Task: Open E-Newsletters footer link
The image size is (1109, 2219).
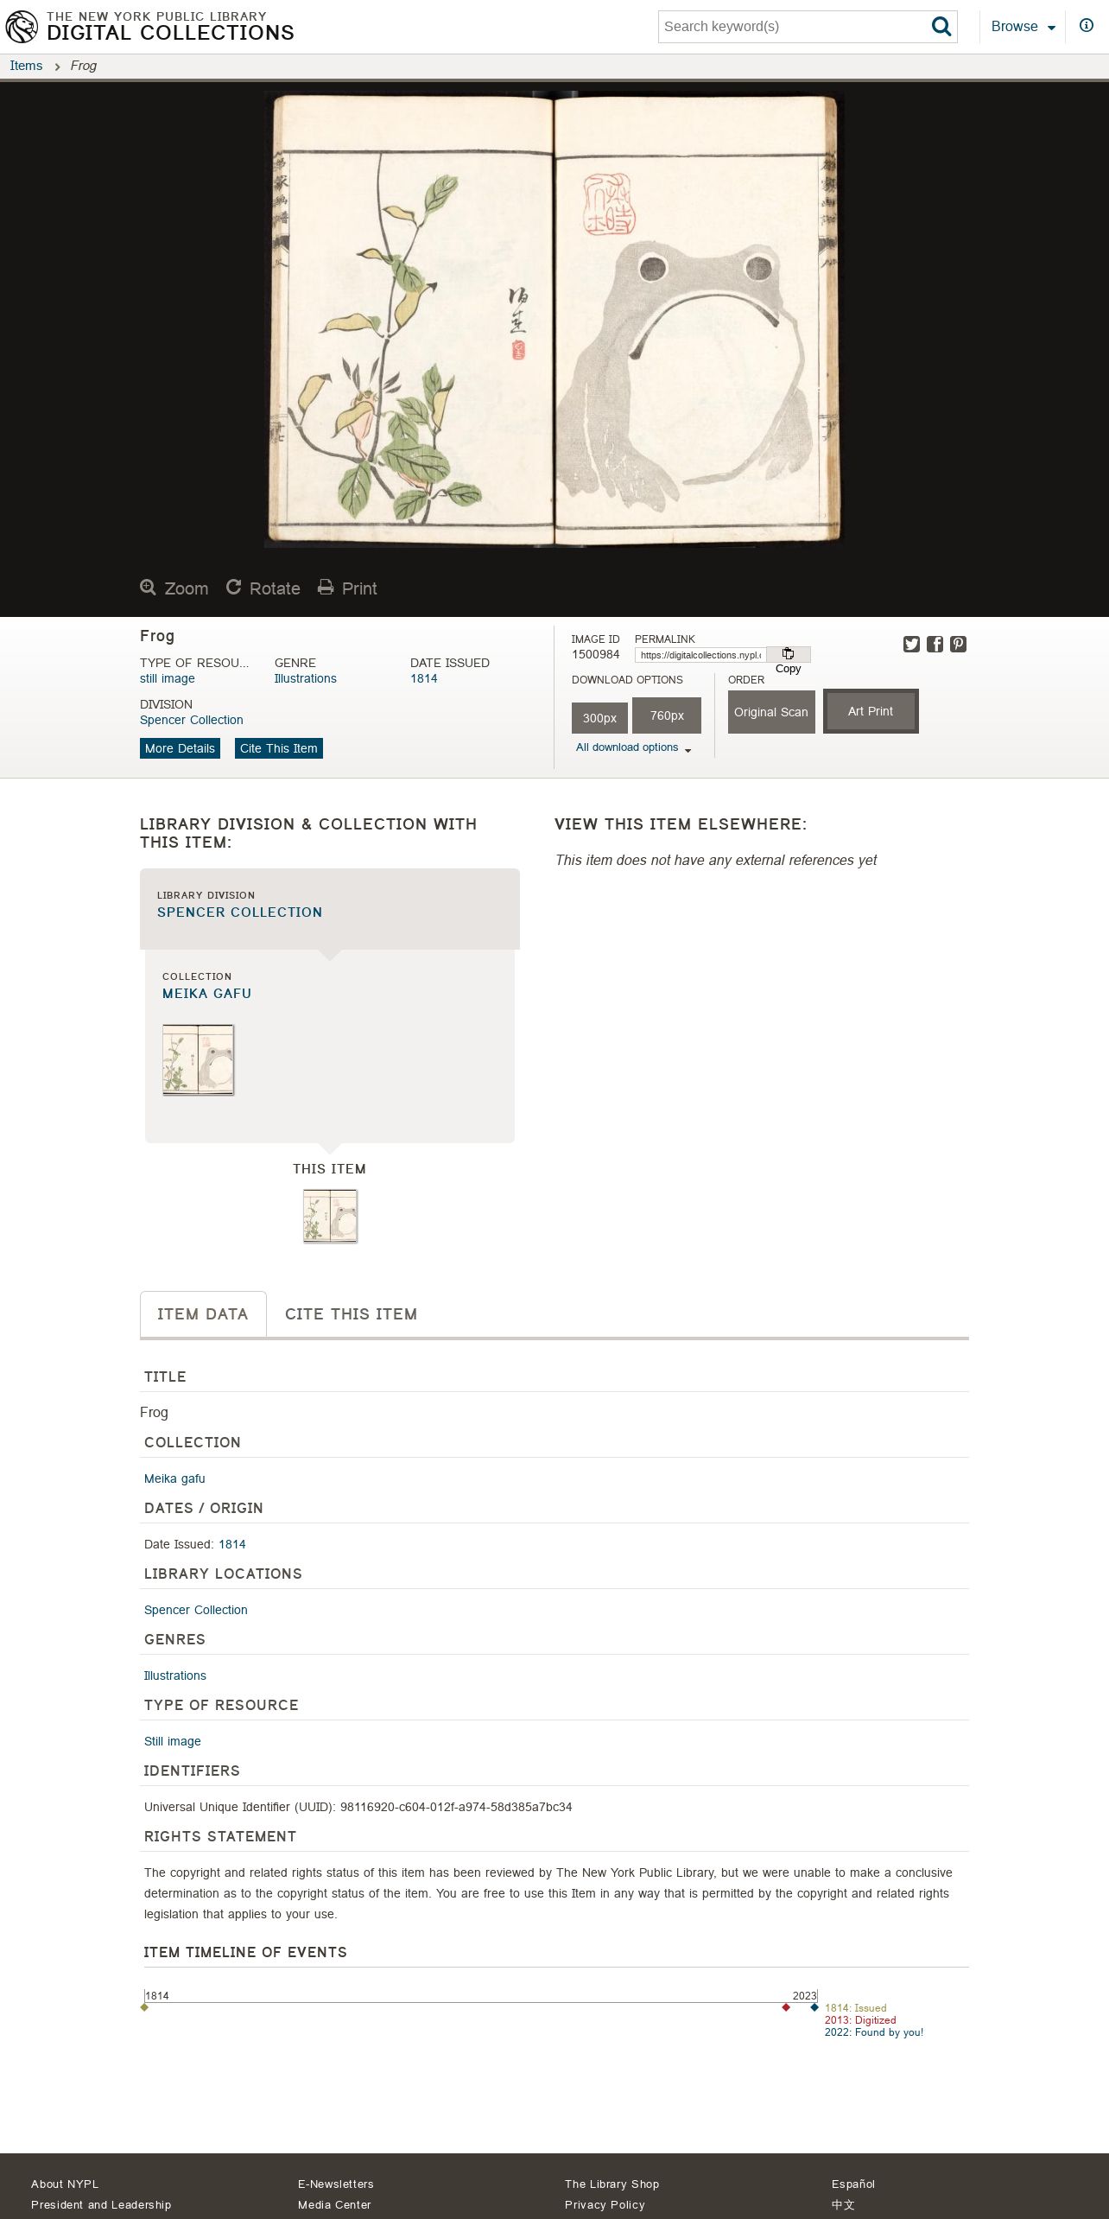Action: 336,2184
